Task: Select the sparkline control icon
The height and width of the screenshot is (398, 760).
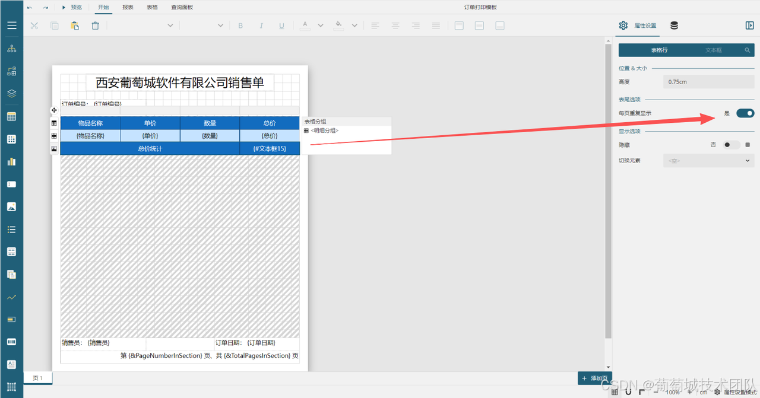Action: 11,297
